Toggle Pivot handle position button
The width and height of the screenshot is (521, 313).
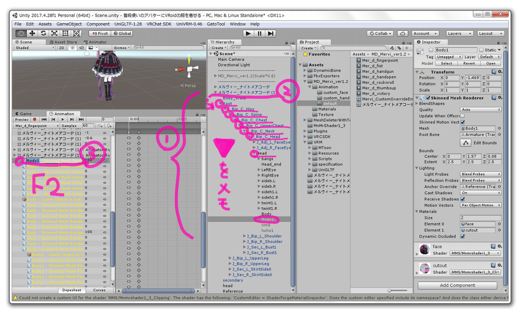[99, 33]
